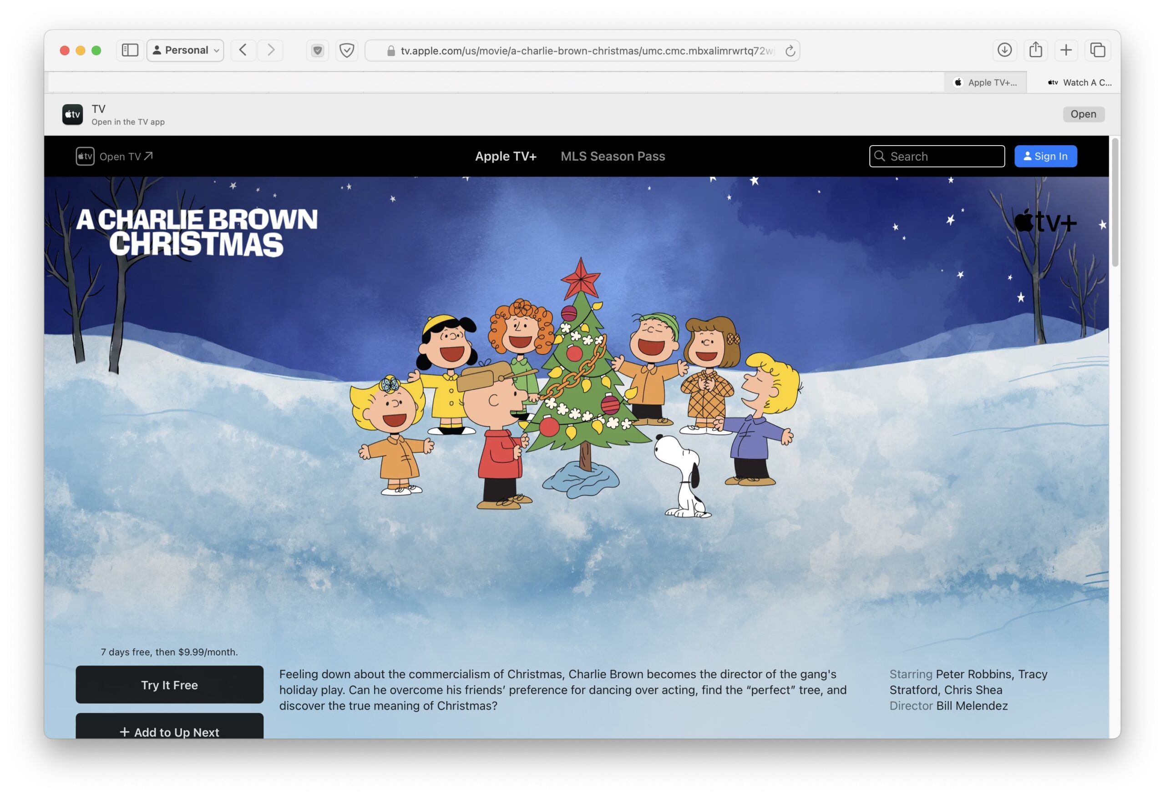Navigate forward with the forward arrow
Screen dimensions: 1165x797
(x=270, y=50)
